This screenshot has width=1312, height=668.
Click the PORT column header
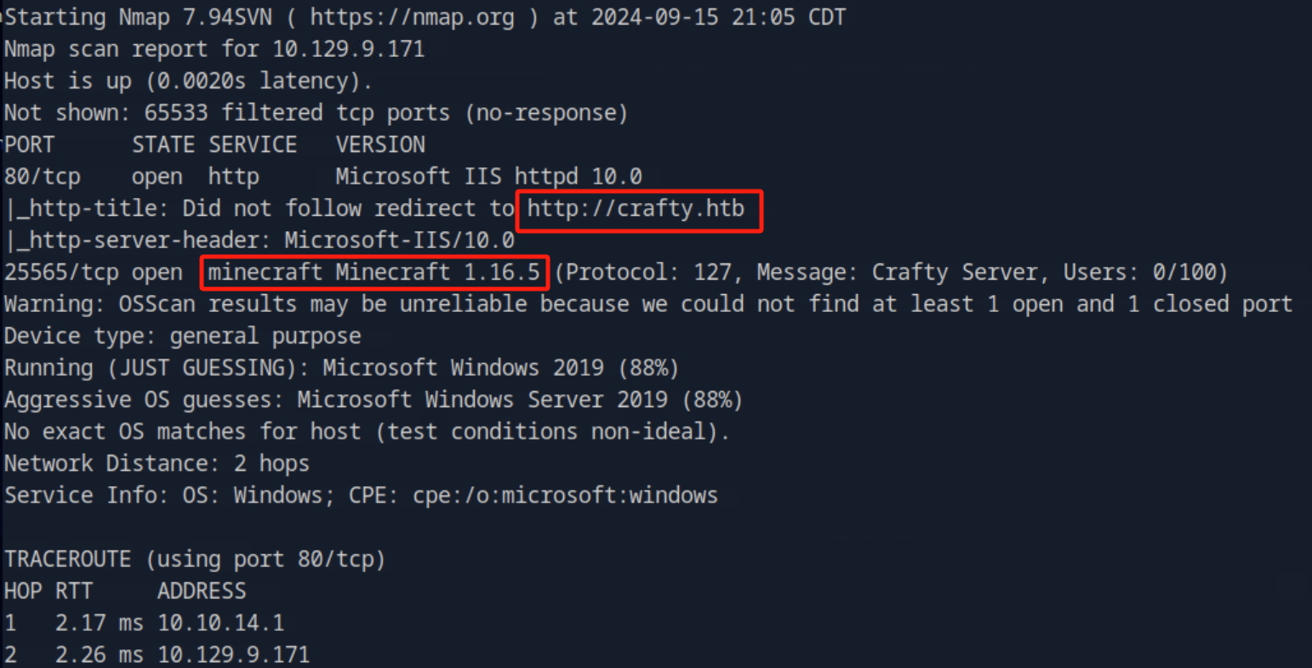pos(30,145)
